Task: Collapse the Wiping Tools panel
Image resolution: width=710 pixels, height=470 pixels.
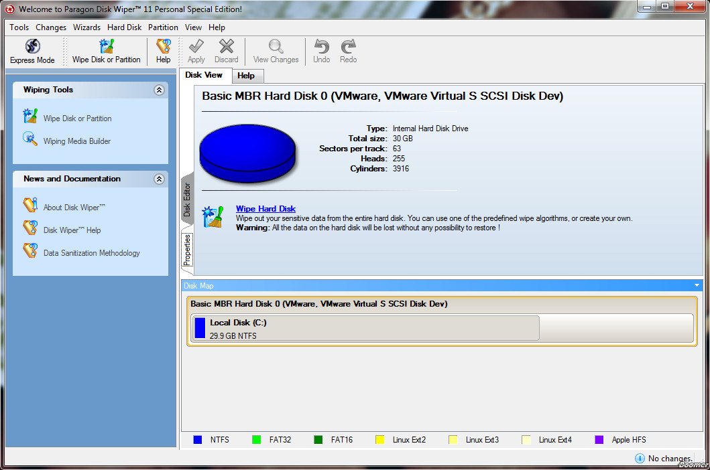Action: [x=159, y=90]
